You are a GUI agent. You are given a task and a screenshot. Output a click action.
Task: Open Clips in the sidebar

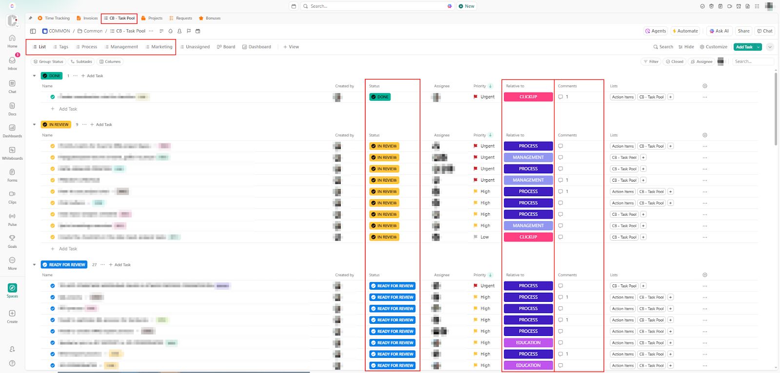(x=12, y=197)
